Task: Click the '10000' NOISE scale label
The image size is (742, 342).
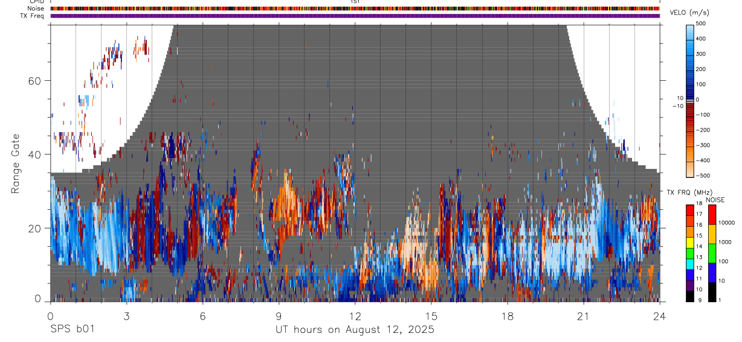Action: point(726,223)
